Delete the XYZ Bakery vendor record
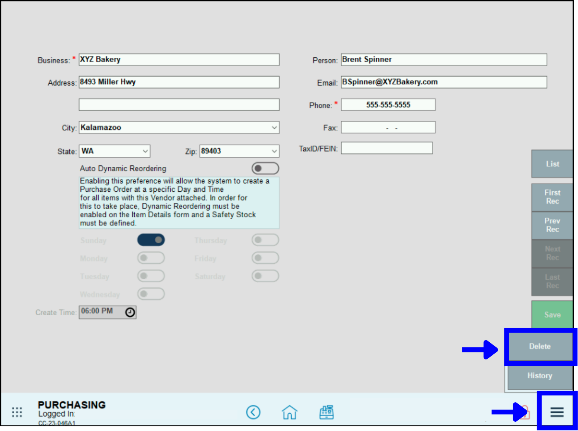Viewport: 578px width, 431px height. click(x=540, y=346)
